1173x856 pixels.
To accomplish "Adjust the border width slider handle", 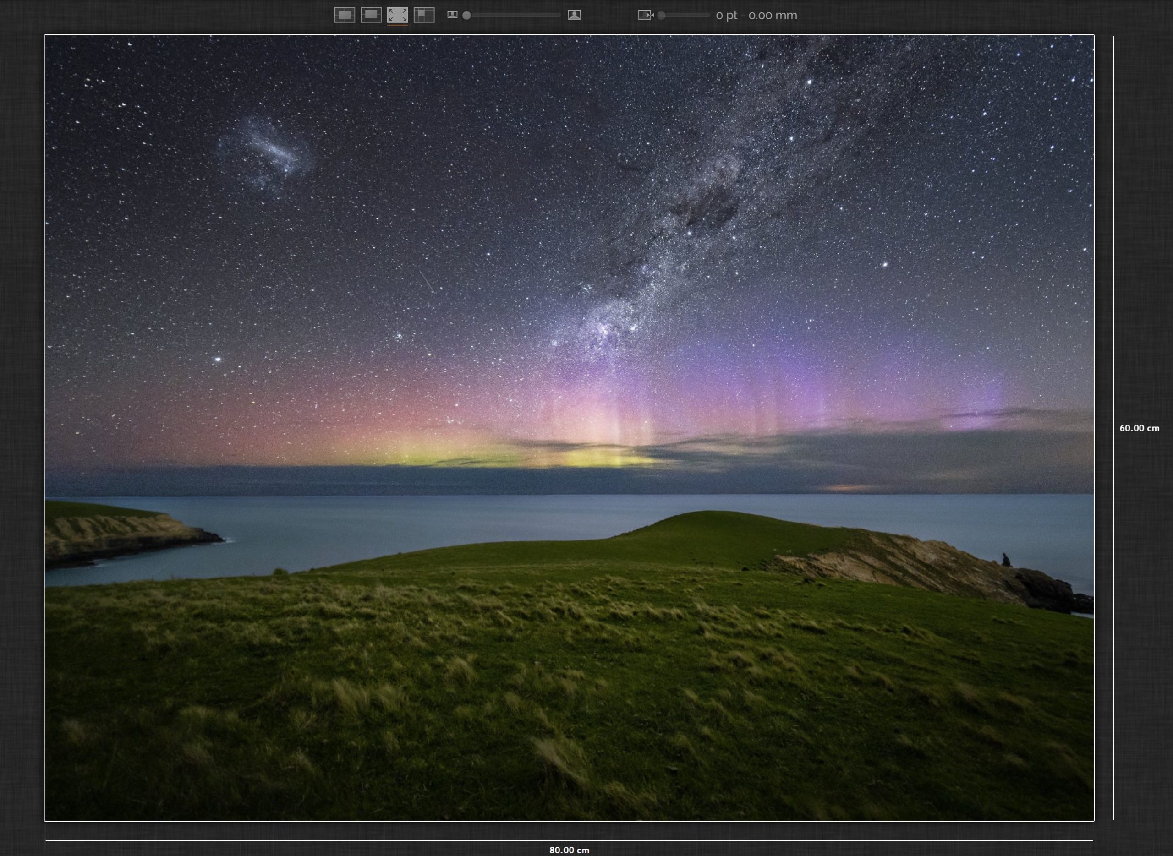I will click(x=661, y=16).
